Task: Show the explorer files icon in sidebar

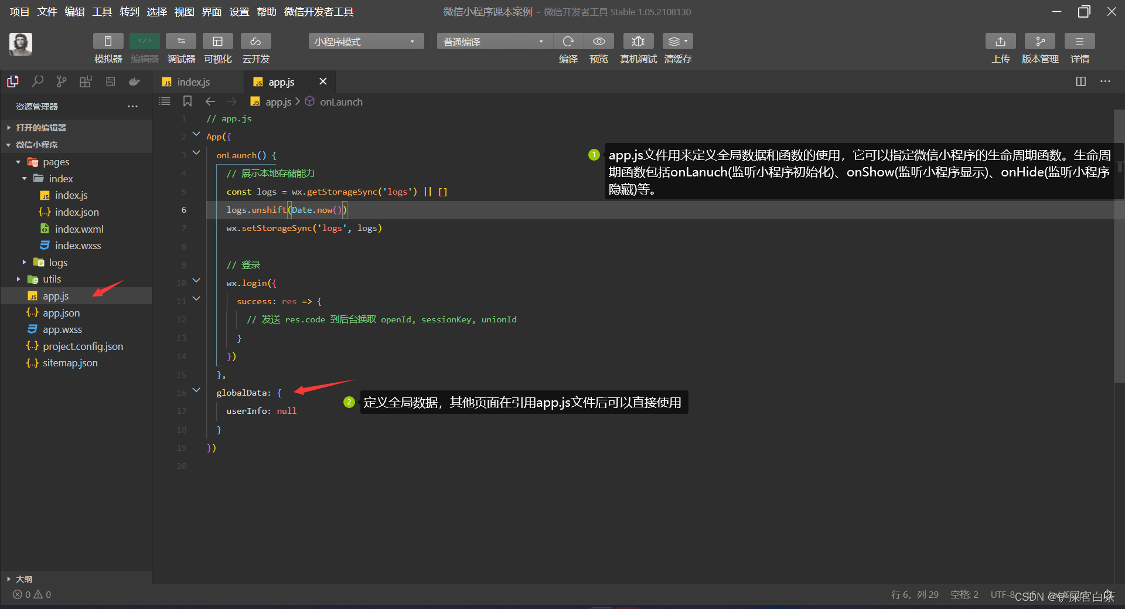Action: (13, 81)
